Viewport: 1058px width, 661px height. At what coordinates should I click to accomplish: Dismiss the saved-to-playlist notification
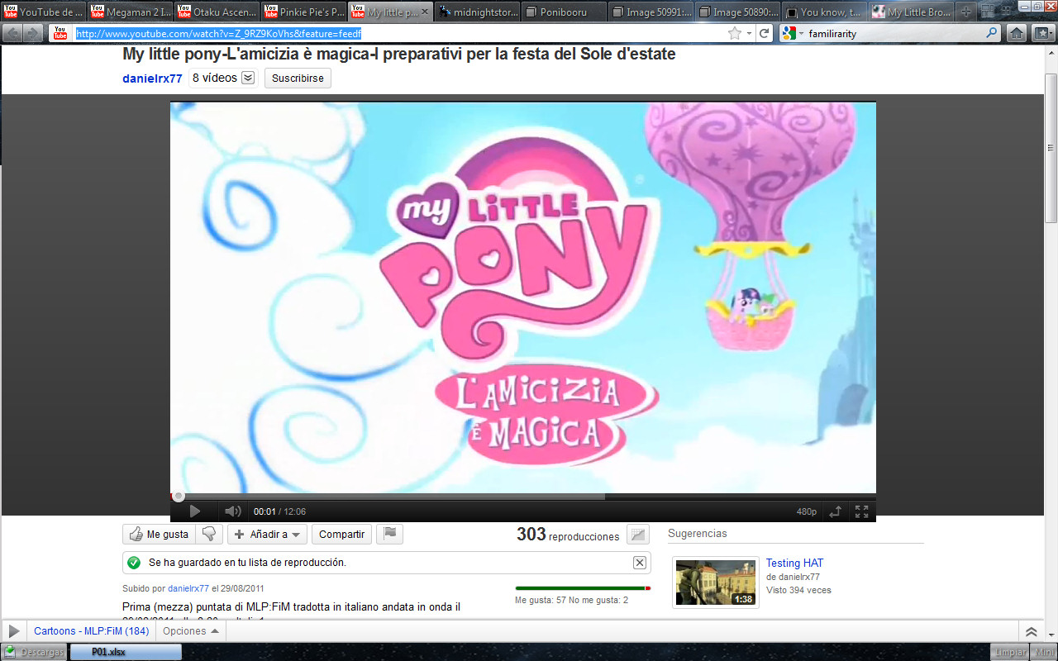[x=640, y=563]
